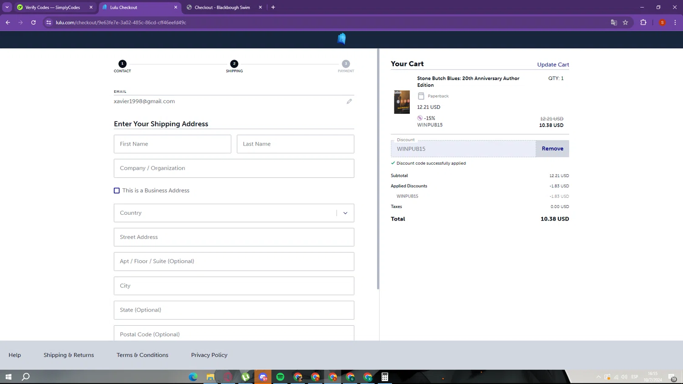
Task: Open the Stone Butch Blues book thumbnail
Action: [x=402, y=102]
